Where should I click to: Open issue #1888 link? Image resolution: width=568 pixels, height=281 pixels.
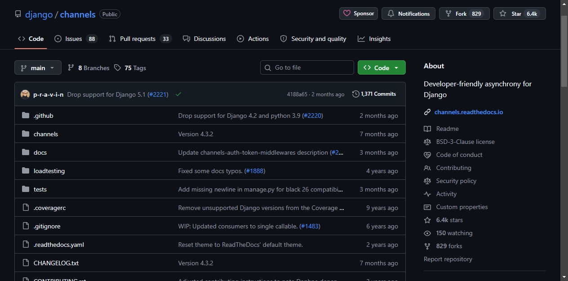pyautogui.click(x=254, y=171)
